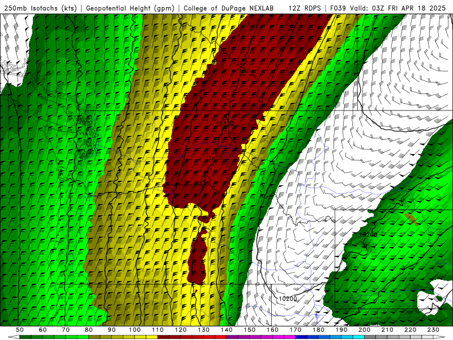Select the 'Geopotential Height (gpm)' header label
This screenshot has height=340, width=453.
click(x=130, y=8)
